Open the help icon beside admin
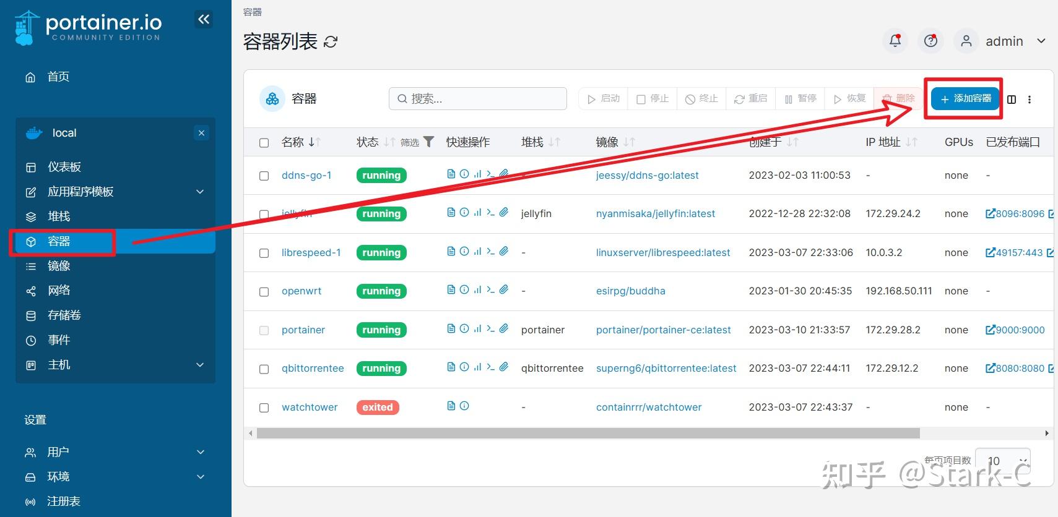This screenshot has height=517, width=1058. click(x=930, y=41)
